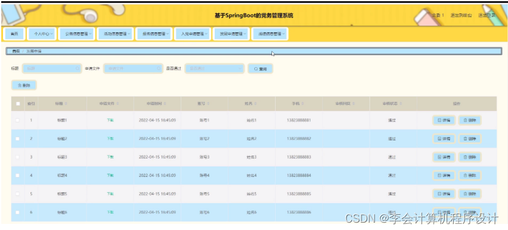Download the file in row 标题5
The image size is (508, 230).
pos(110,194)
